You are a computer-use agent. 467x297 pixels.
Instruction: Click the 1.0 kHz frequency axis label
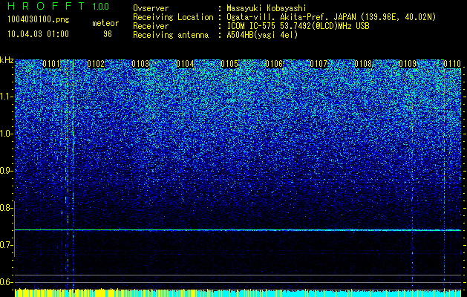[x=6, y=134]
